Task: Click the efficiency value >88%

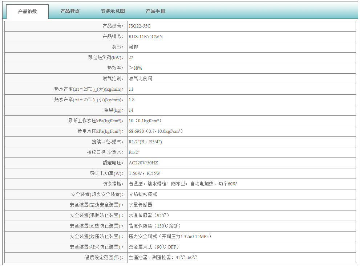Action: click(135, 68)
